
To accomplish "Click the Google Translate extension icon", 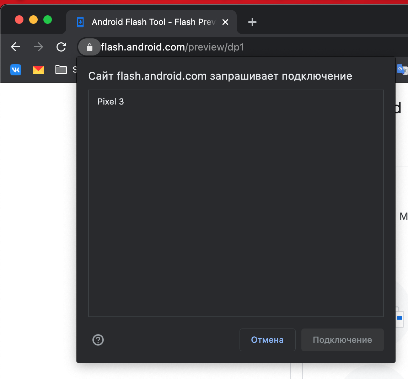I will click(x=402, y=69).
